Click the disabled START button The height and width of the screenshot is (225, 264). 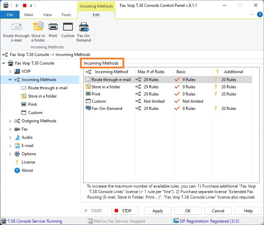click(x=94, y=211)
